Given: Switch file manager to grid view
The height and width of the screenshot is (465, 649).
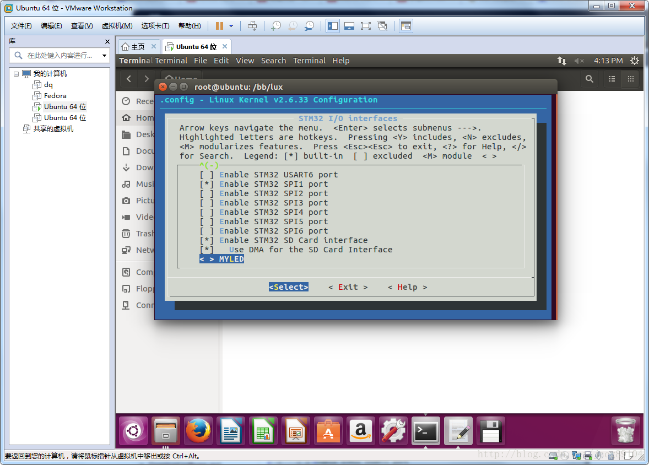Looking at the screenshot, I should tap(631, 79).
